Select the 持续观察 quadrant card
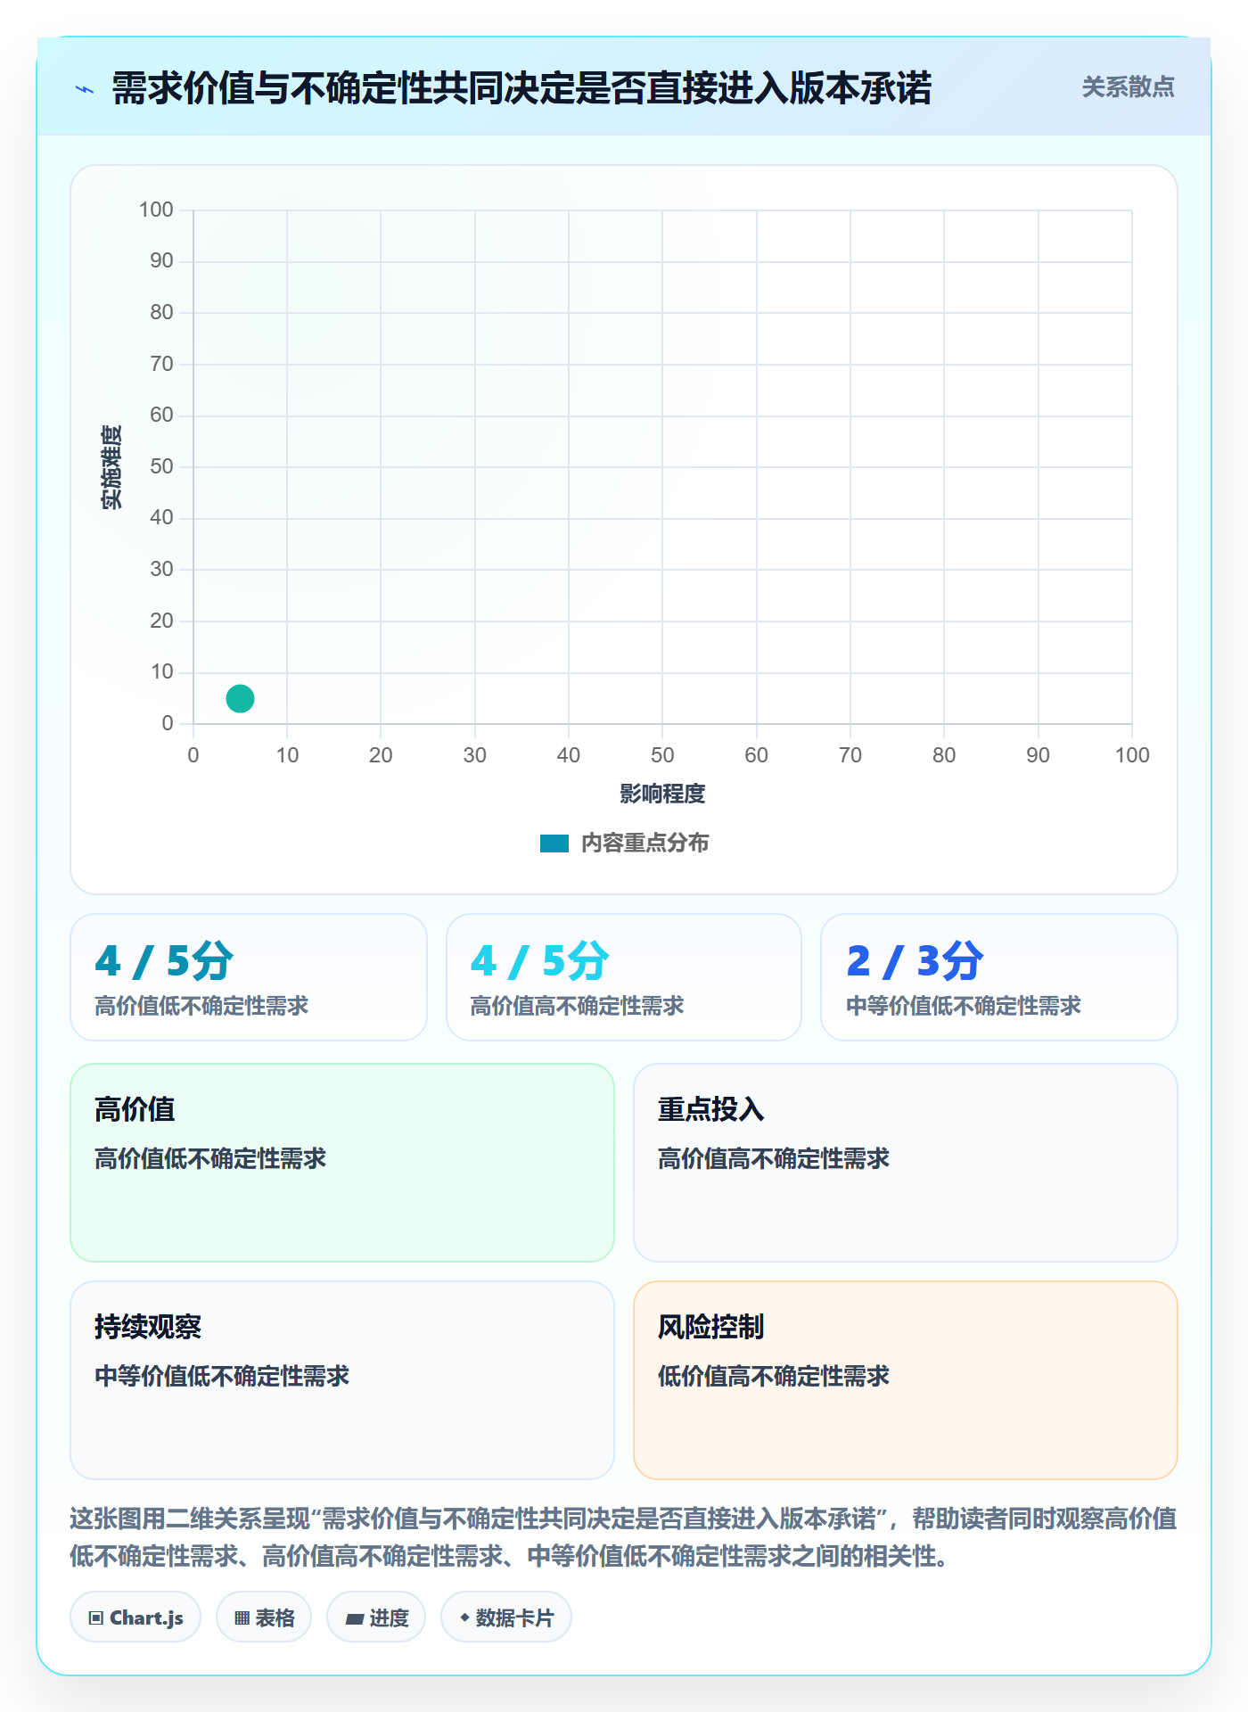This screenshot has width=1248, height=1712. pos(342,1380)
